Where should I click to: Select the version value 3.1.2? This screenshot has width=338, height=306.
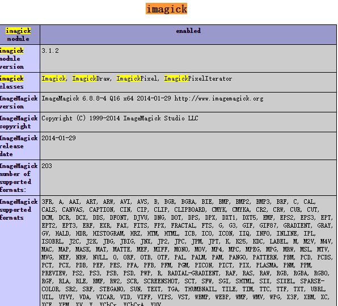point(50,51)
